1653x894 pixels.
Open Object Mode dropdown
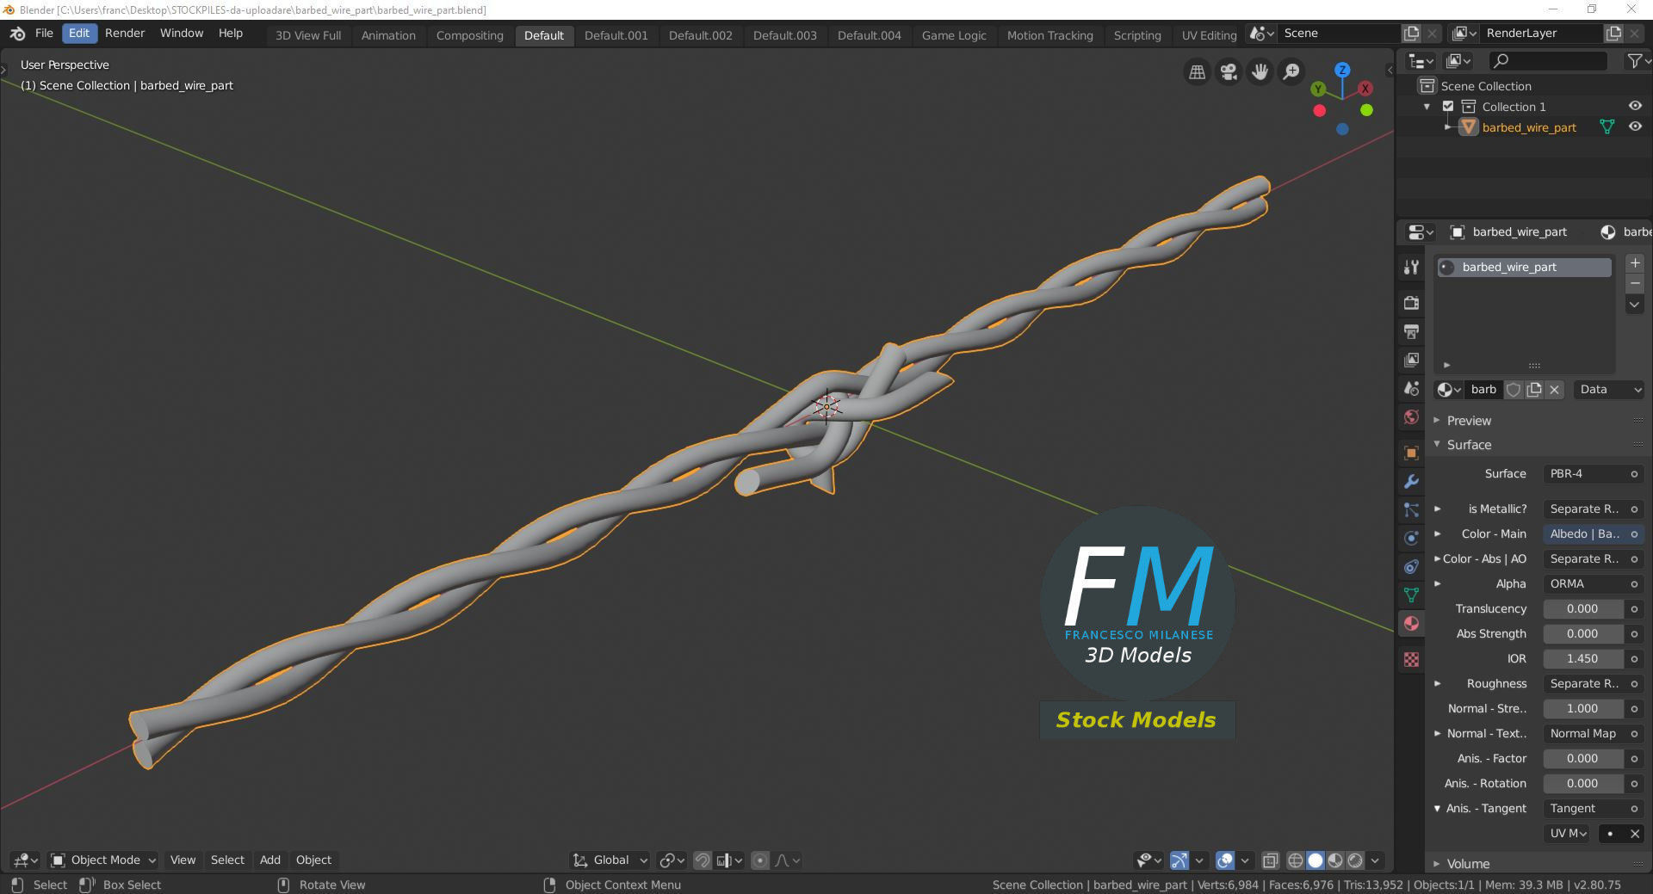tap(103, 860)
